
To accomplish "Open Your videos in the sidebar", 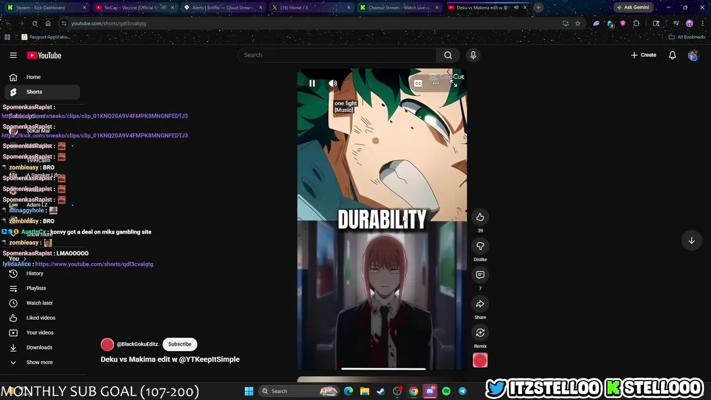I will (x=42, y=333).
